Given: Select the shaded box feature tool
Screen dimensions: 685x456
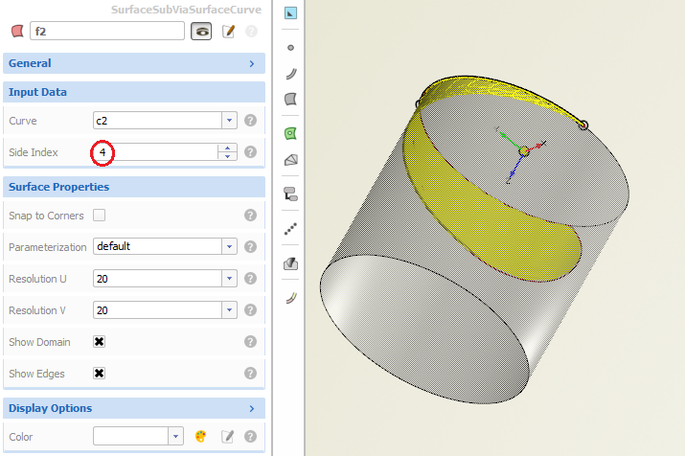Looking at the screenshot, I should tap(291, 262).
